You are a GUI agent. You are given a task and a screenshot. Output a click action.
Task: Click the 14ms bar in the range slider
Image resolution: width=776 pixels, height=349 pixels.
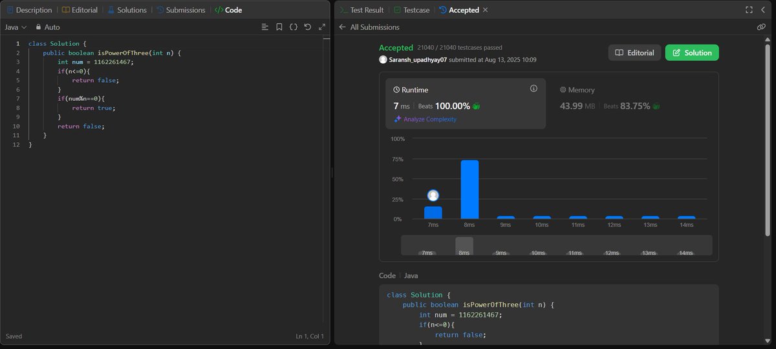click(x=686, y=252)
